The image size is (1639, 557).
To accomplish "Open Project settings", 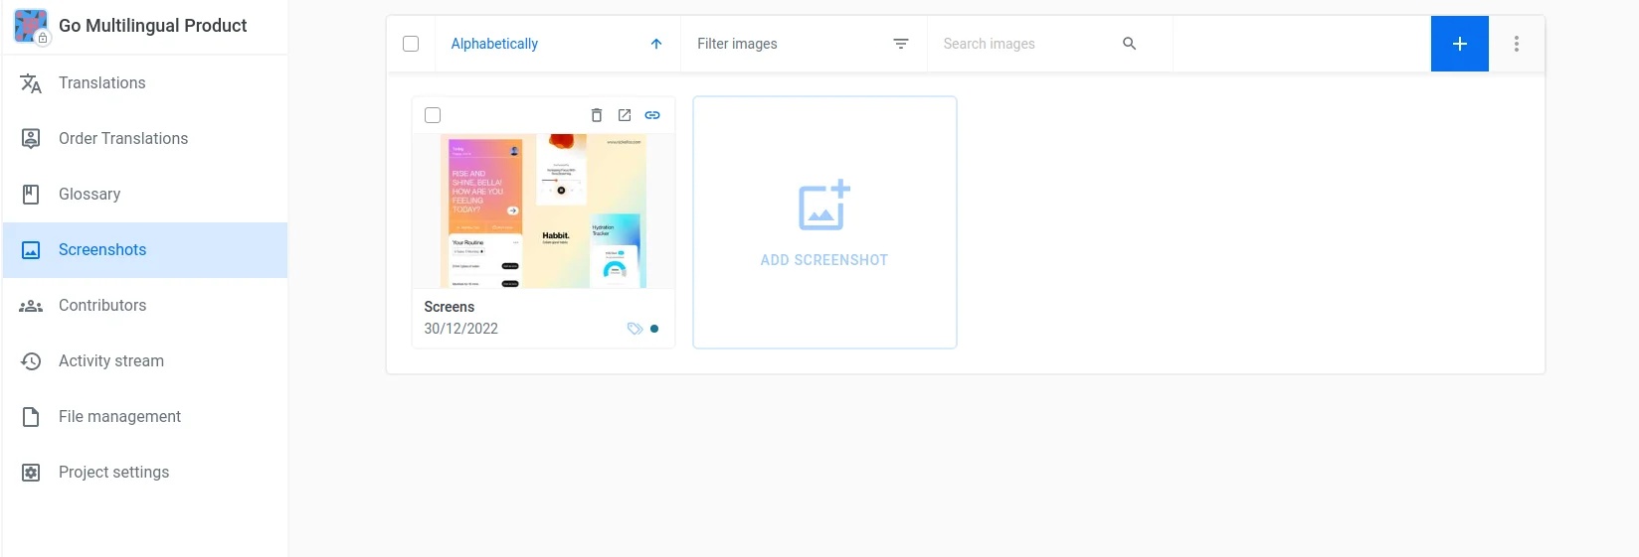I will [113, 473].
